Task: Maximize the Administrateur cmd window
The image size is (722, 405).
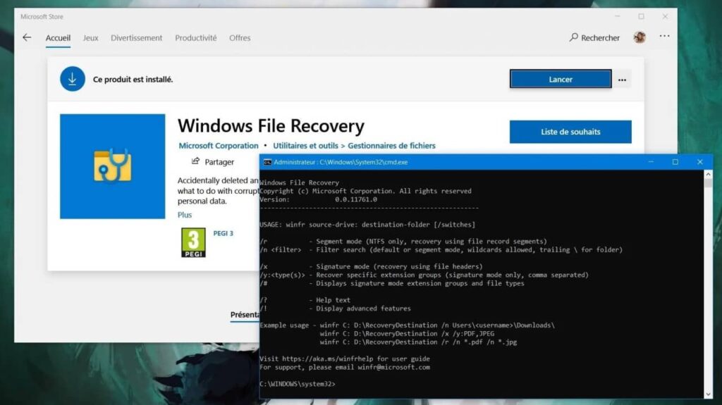Action: tap(675, 162)
